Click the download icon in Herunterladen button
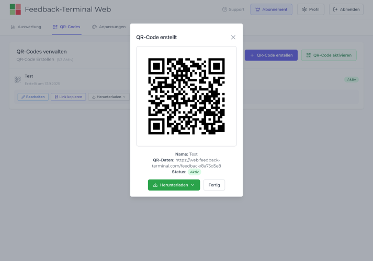 coord(155,185)
